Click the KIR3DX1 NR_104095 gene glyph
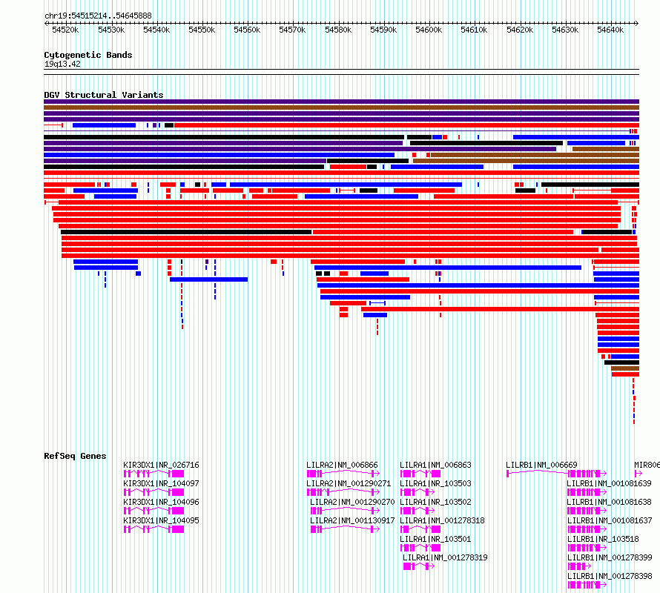660x593 pixels. (154, 529)
